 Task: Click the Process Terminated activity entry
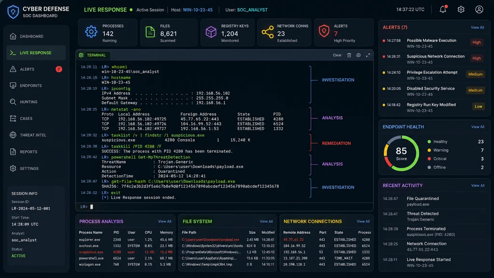tap(434, 232)
